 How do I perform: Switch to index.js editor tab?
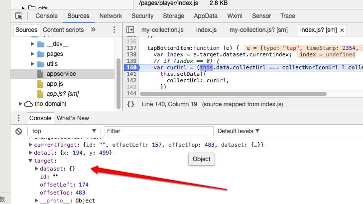[x=206, y=30]
